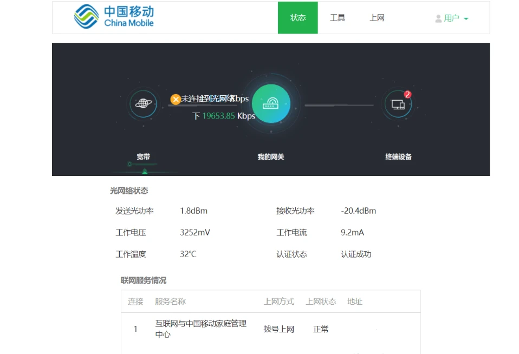The image size is (519, 354).
Task: Click the grey user avatar icon
Action: coord(438,18)
